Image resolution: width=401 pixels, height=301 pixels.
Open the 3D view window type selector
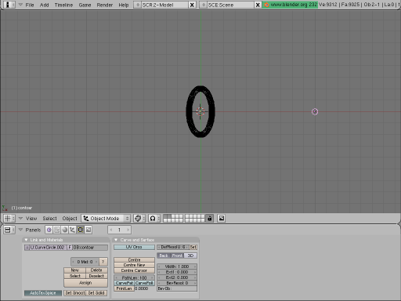pos(9,218)
